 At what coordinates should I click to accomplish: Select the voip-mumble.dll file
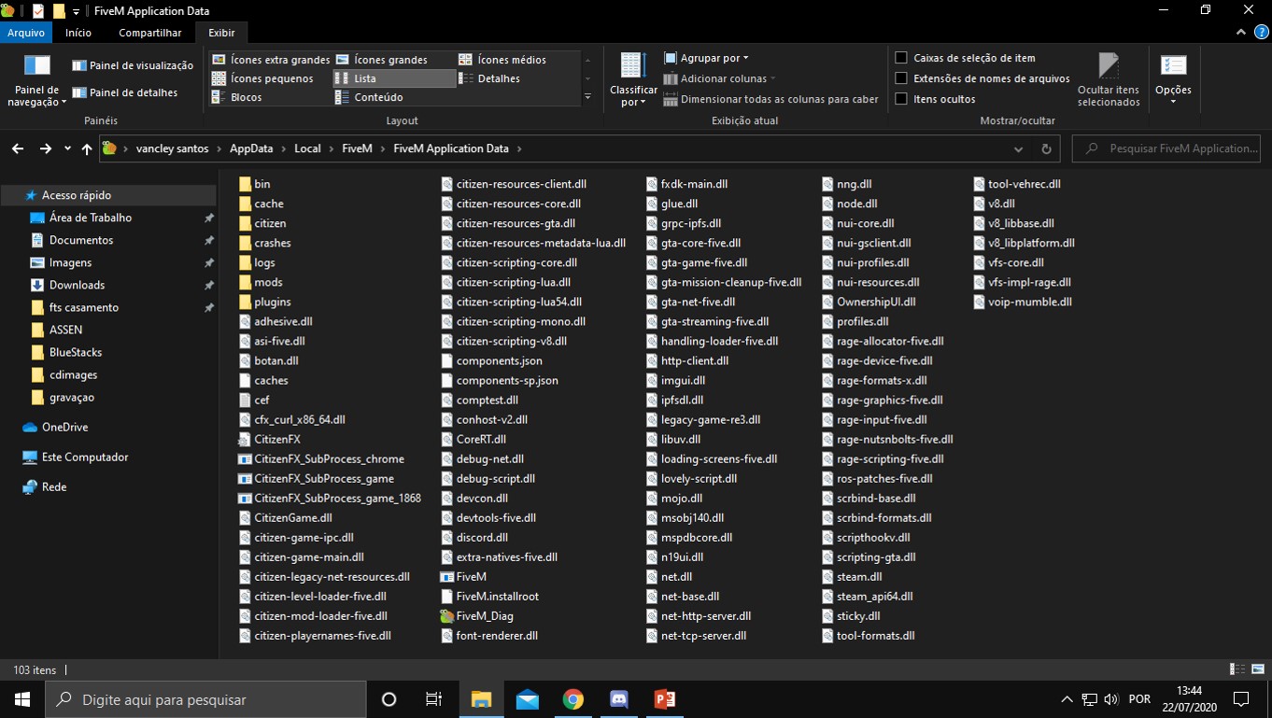click(x=1023, y=302)
